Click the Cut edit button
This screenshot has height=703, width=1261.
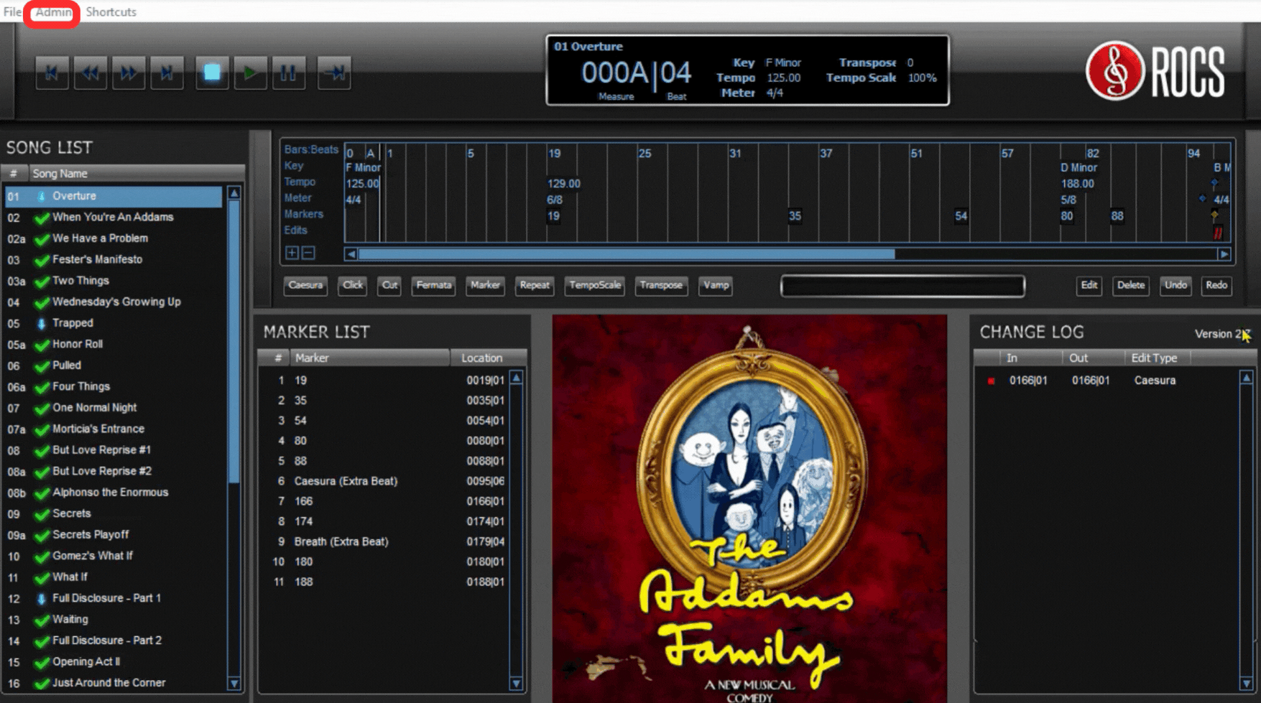pos(389,285)
